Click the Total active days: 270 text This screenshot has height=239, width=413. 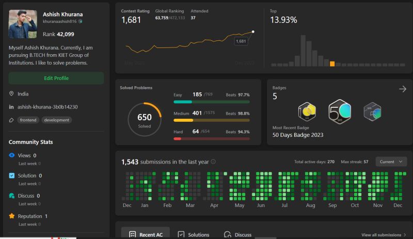[x=314, y=162]
